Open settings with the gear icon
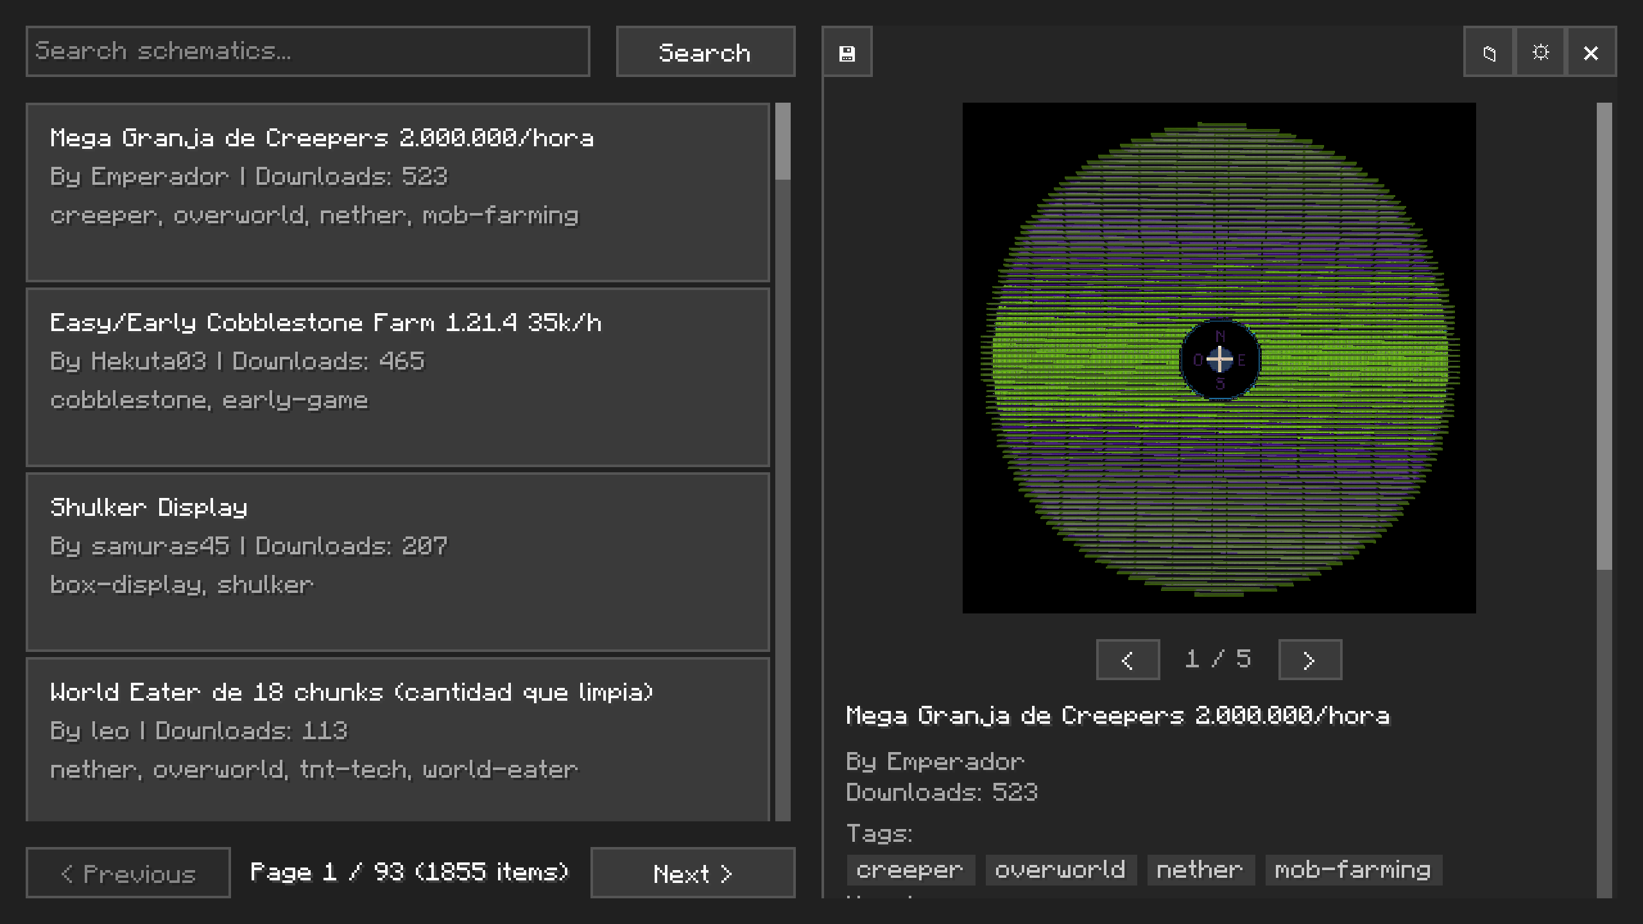This screenshot has width=1643, height=924. coord(1540,52)
